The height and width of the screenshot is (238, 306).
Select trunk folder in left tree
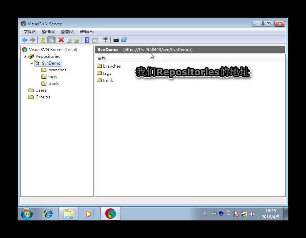[x=53, y=84]
